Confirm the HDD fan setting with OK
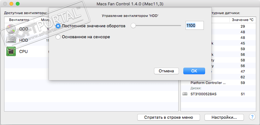Viewport: 260px width, 125px height. (x=194, y=71)
